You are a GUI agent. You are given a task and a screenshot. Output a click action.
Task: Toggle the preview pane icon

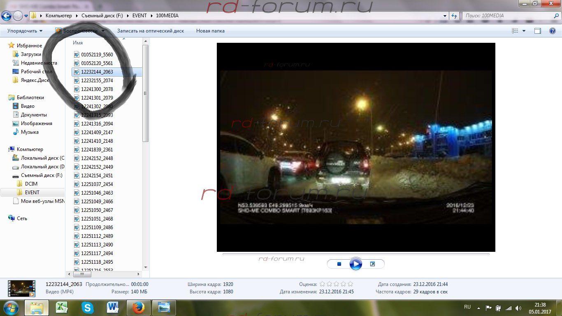tap(538, 31)
